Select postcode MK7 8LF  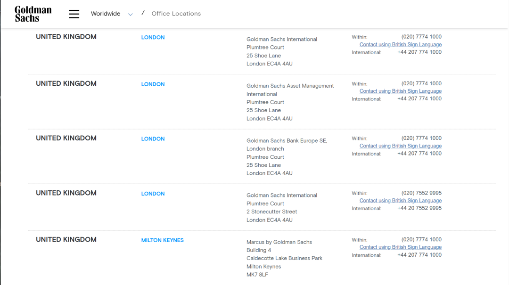pos(257,275)
